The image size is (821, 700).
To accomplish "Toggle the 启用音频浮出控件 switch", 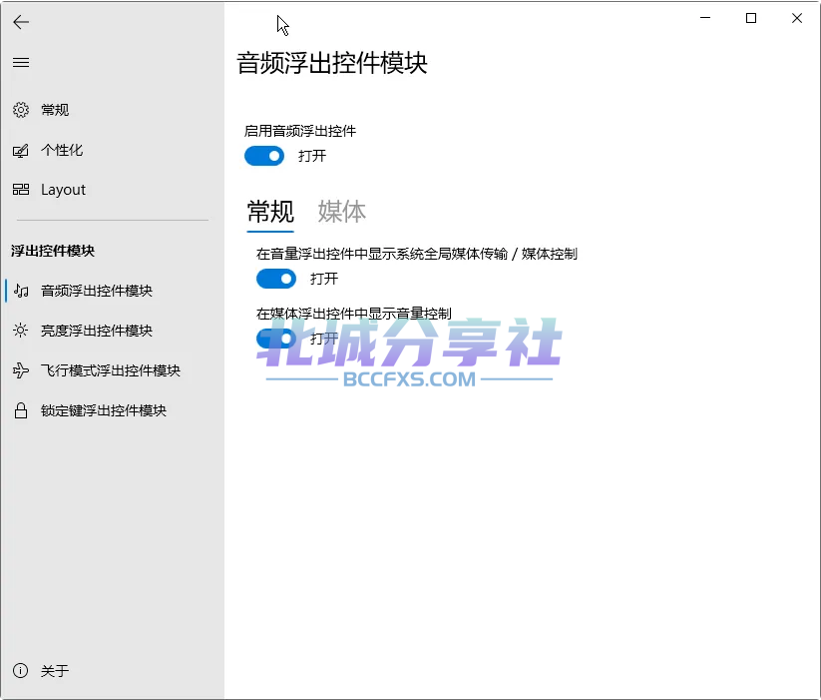I will 264,156.
